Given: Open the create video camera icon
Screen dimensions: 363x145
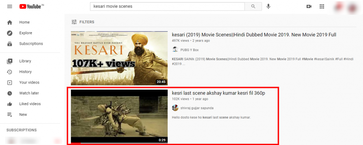Looking at the screenshot, I should (x=309, y=6).
